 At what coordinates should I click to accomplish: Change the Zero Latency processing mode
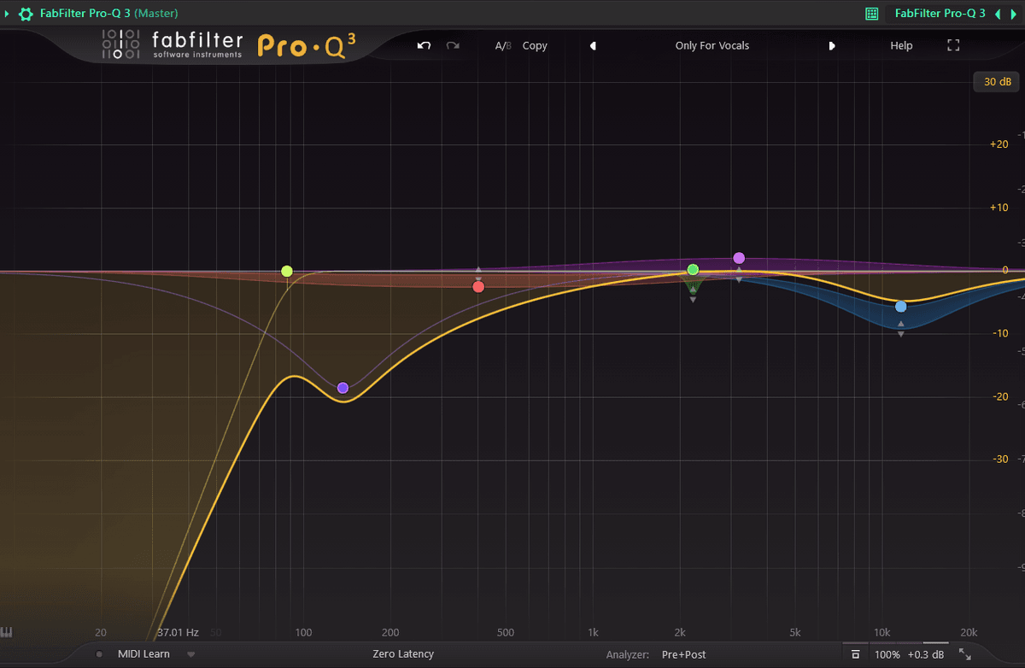click(x=403, y=654)
